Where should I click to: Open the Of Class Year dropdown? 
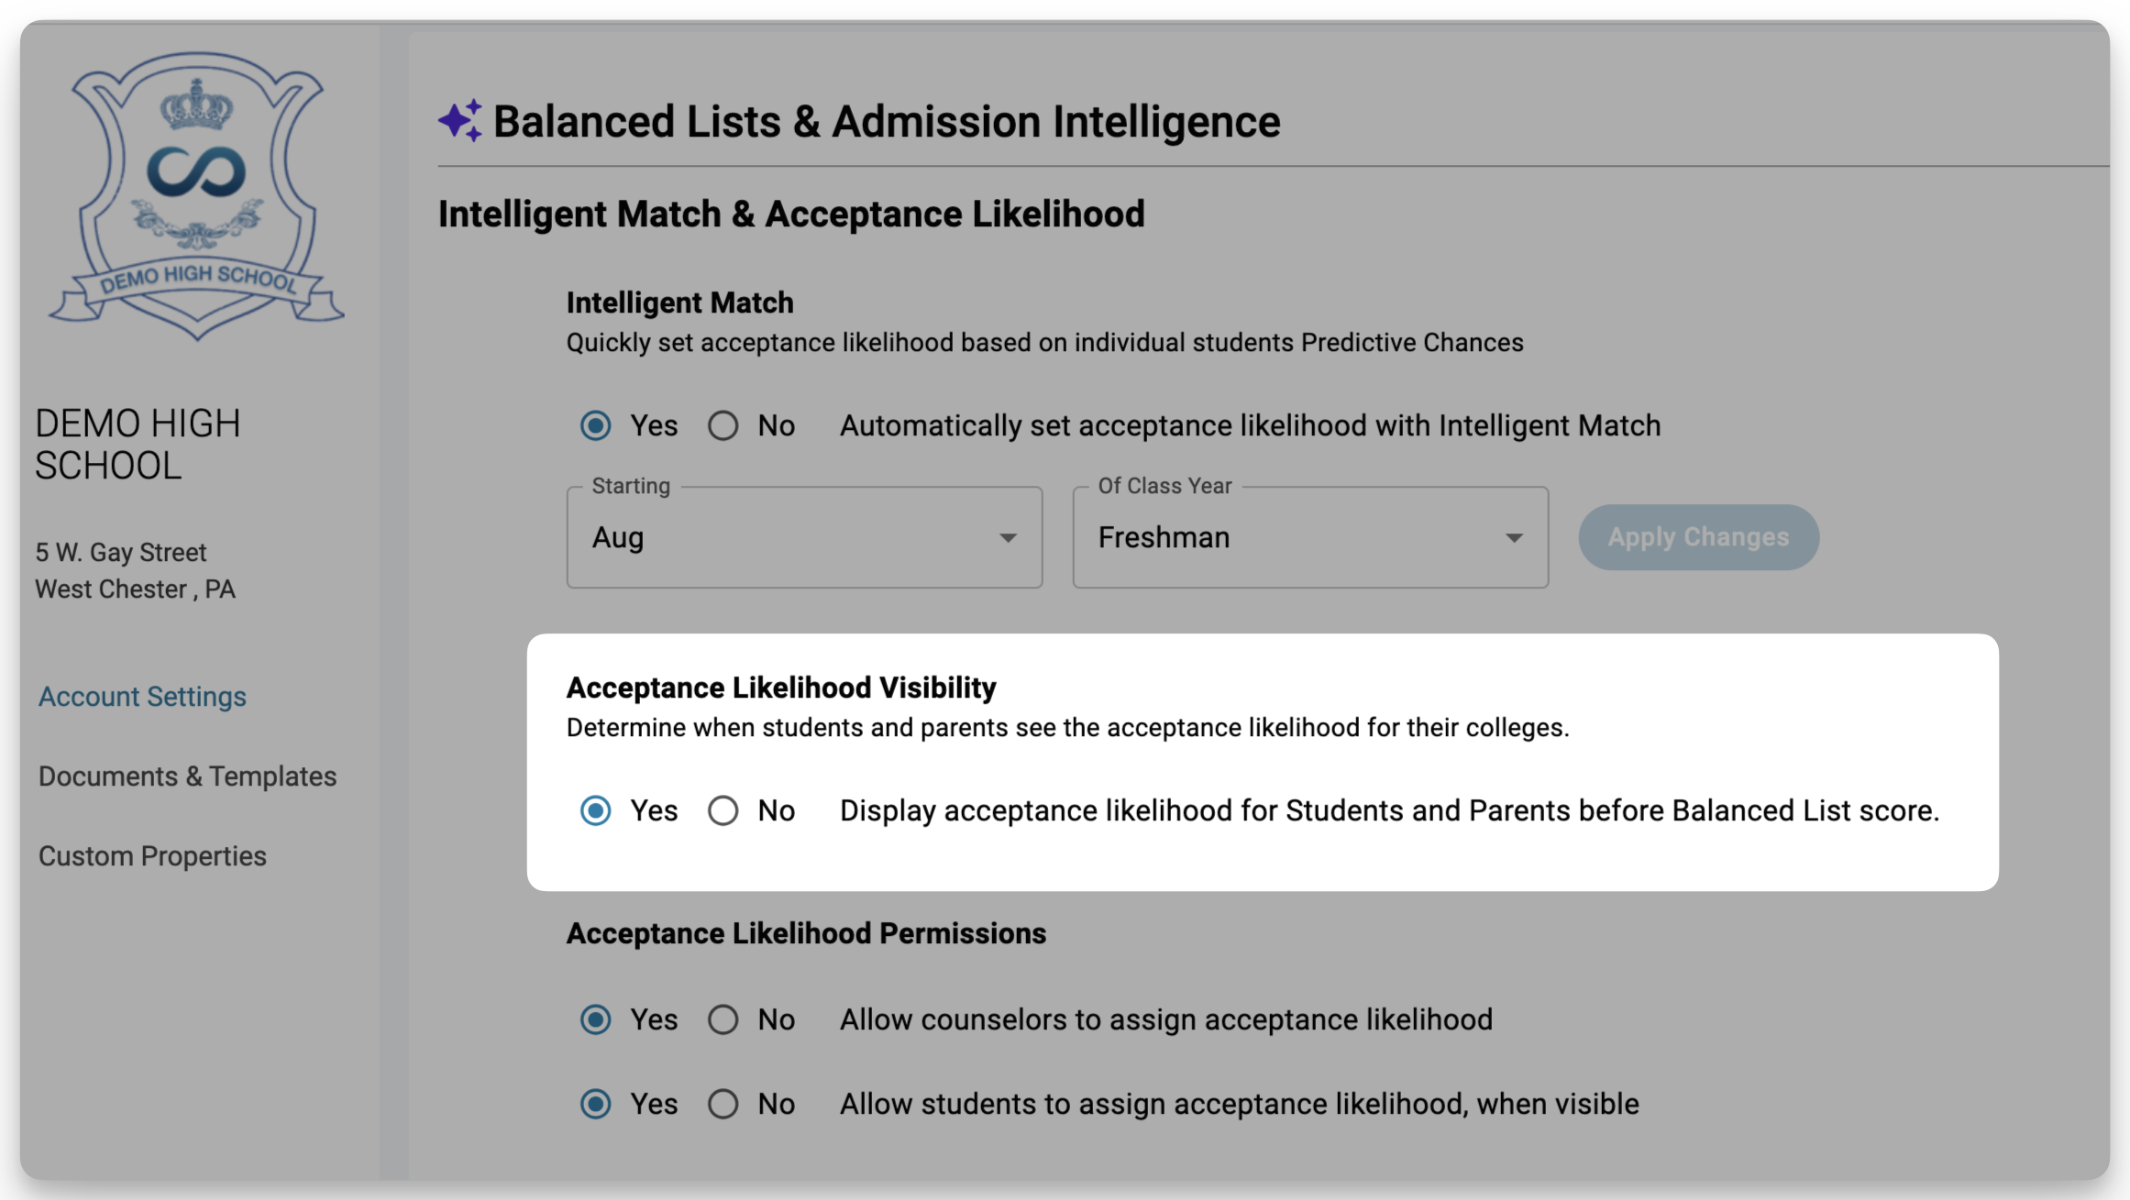point(1310,537)
